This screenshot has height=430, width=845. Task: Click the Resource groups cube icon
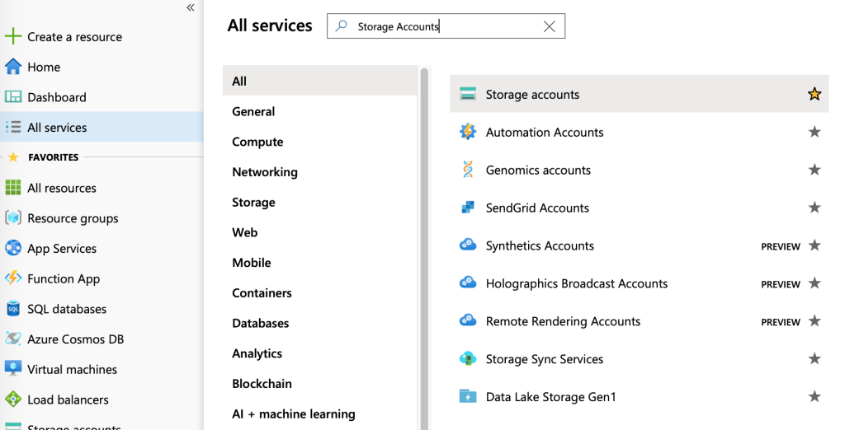click(x=13, y=218)
